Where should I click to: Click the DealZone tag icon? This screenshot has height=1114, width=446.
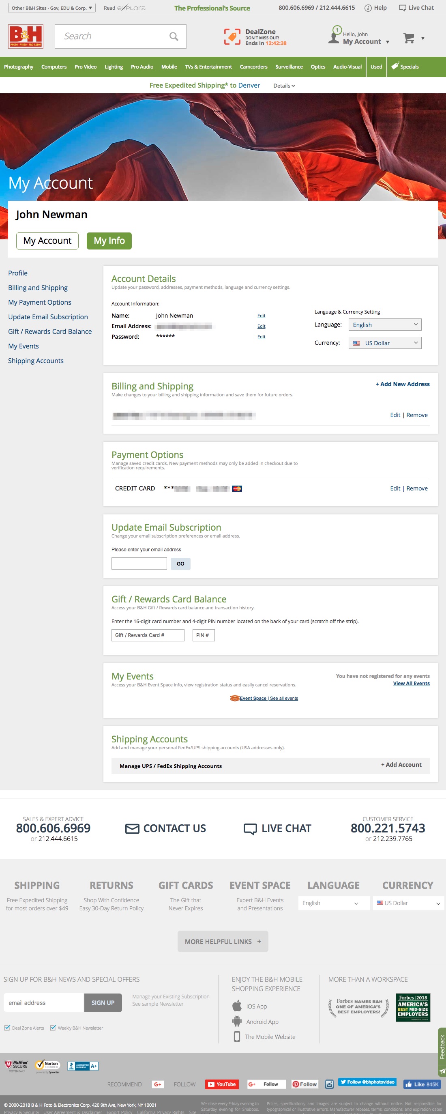tap(232, 37)
